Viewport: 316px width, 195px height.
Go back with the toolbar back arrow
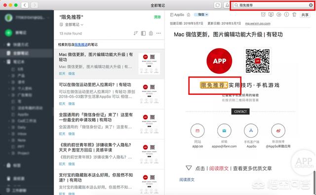click(25, 5)
